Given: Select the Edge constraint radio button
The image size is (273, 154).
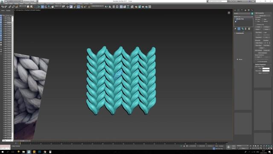Looking at the screenshot, I should click(x=263, y=19).
